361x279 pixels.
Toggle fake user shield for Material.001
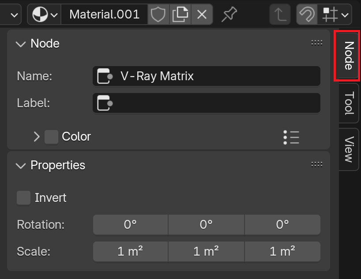coord(158,14)
